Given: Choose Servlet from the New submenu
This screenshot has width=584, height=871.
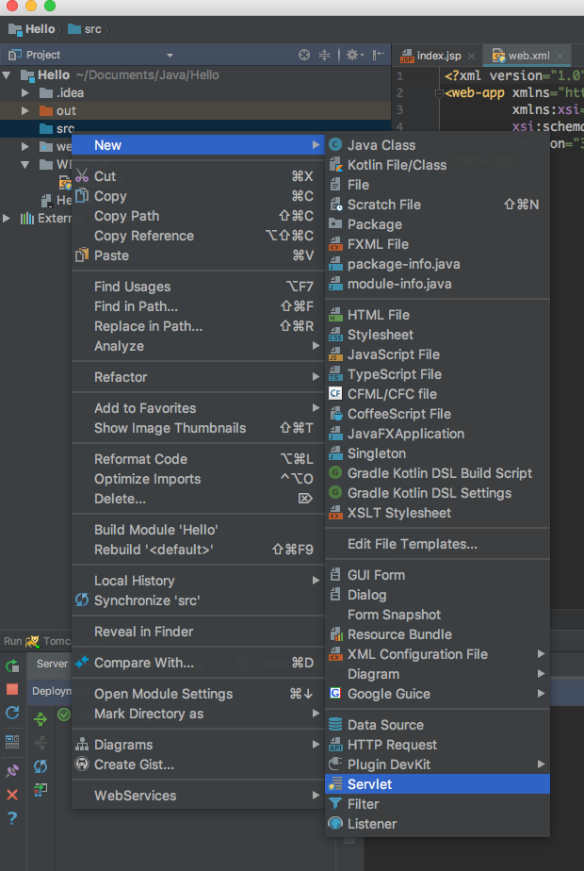Looking at the screenshot, I should tap(437, 784).
